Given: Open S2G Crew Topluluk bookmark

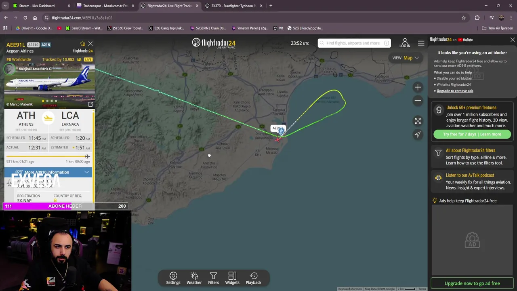Looking at the screenshot, I should 125,28.
